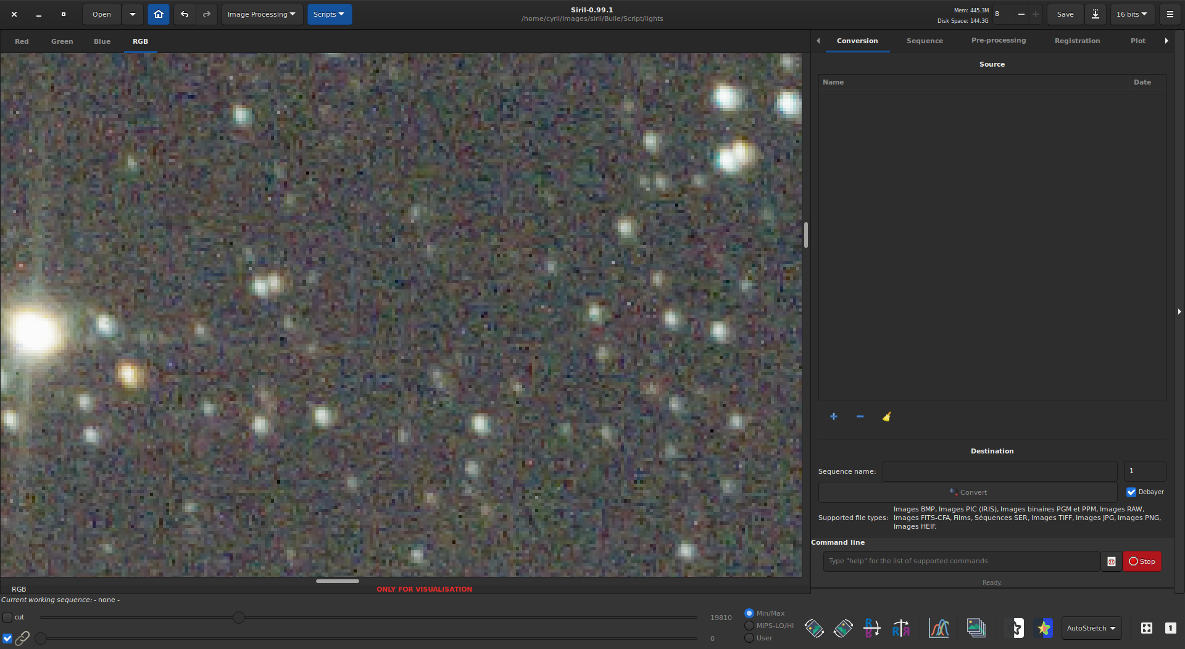Select the User radio button

click(749, 638)
